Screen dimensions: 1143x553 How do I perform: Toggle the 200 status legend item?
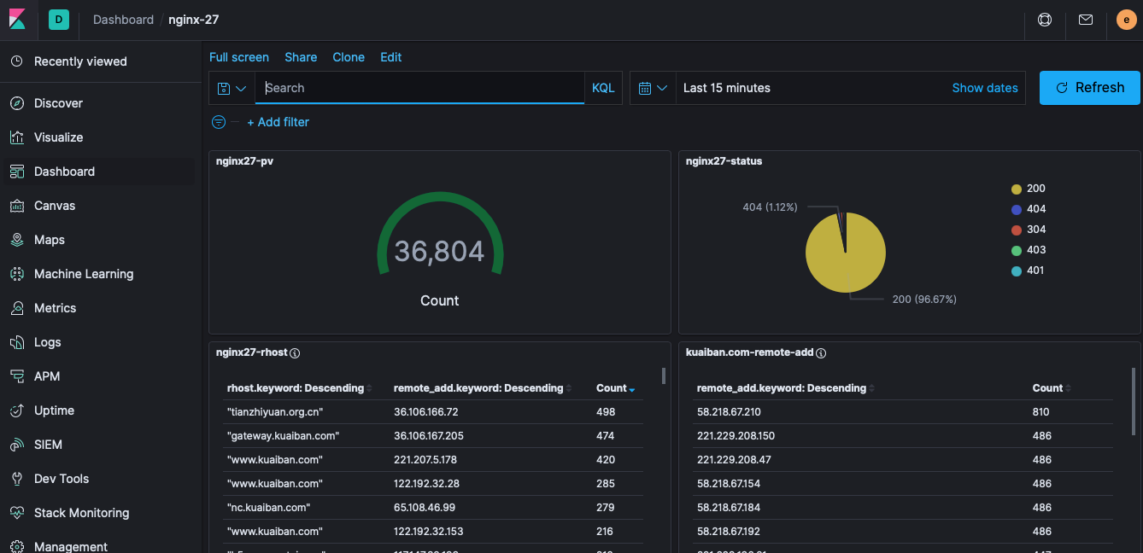tap(1035, 189)
